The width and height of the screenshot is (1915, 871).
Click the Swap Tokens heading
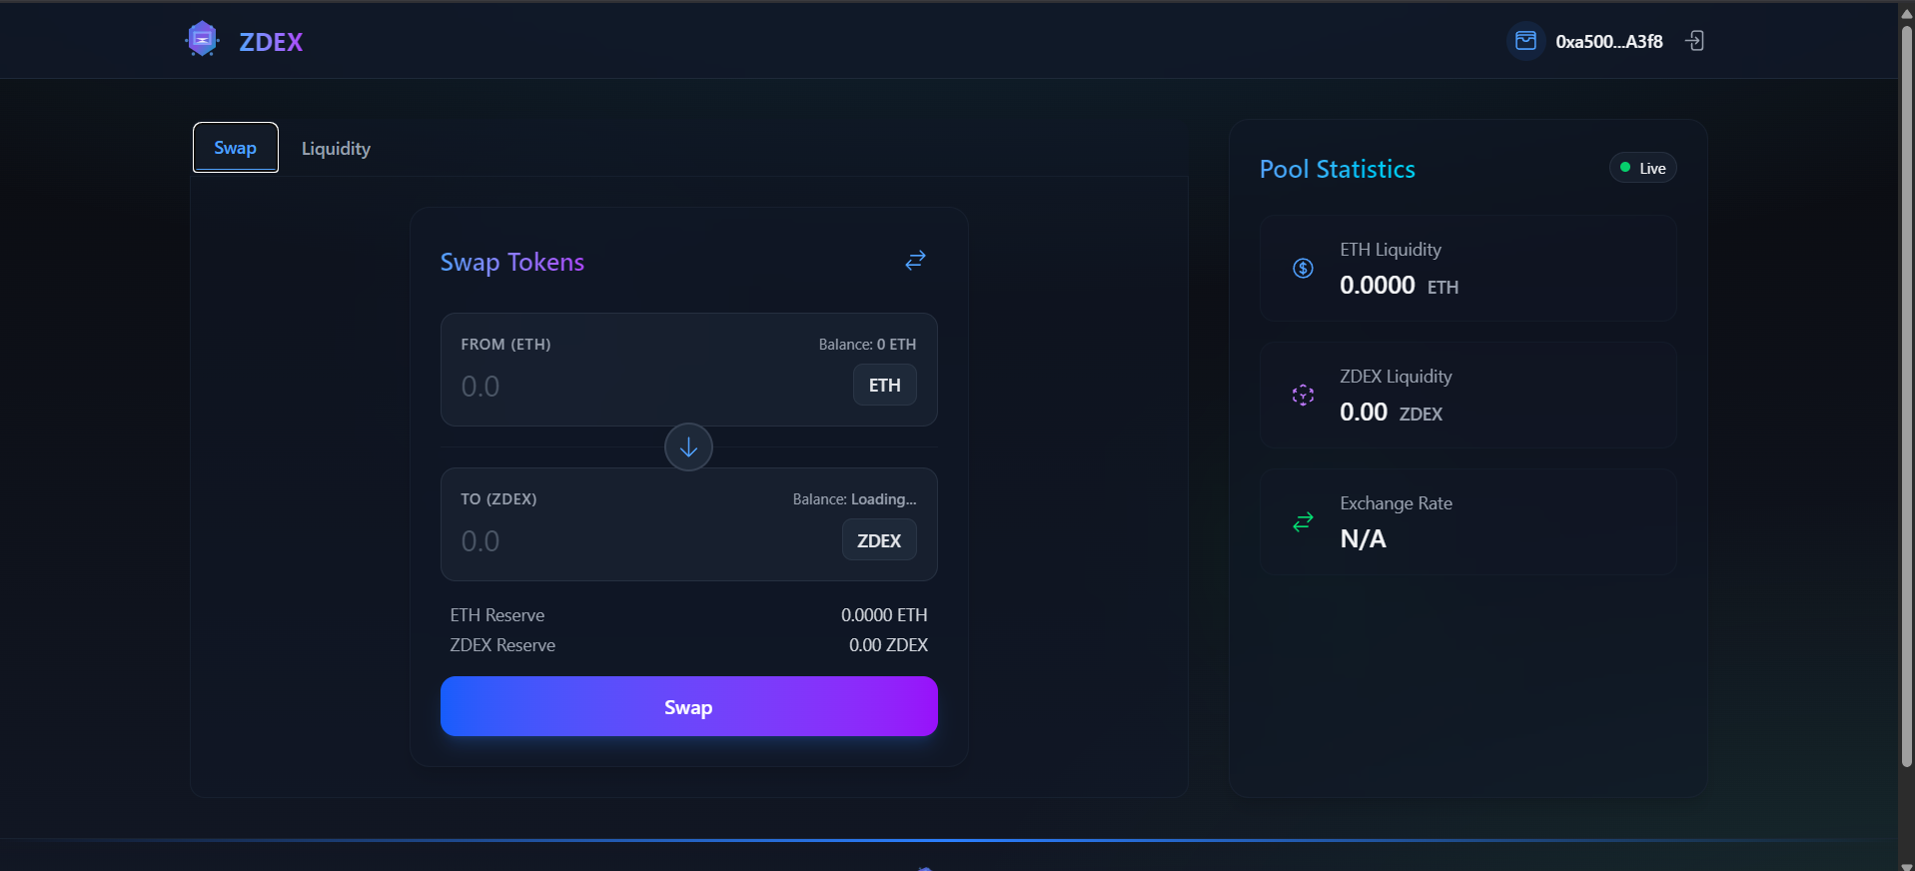[x=511, y=262]
